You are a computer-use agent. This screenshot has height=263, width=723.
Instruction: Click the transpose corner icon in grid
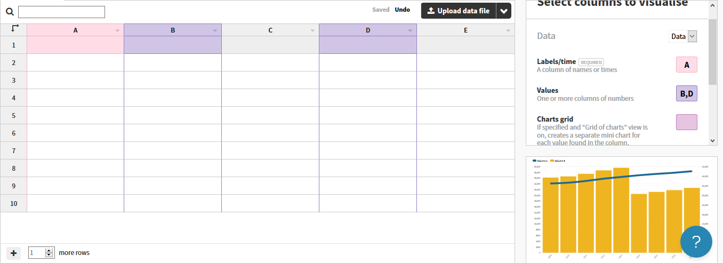(14, 28)
